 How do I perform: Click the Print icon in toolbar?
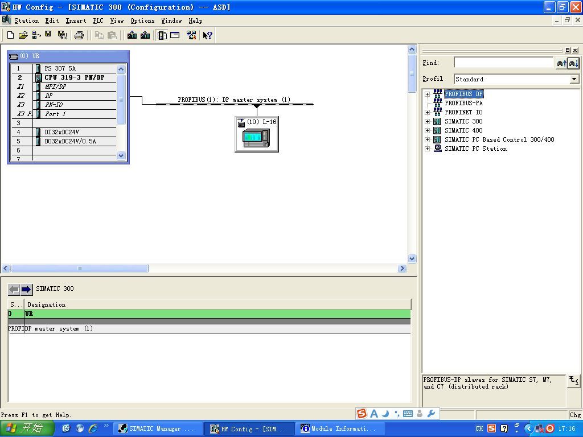[x=79, y=35]
